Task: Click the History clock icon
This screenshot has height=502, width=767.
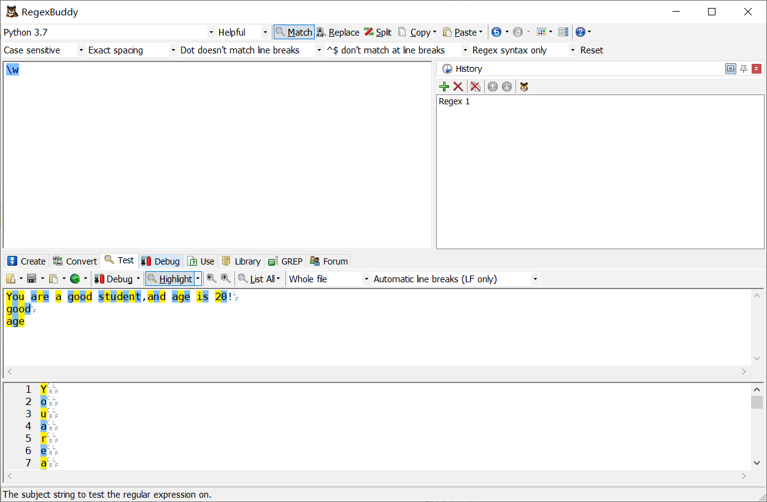Action: coord(447,69)
